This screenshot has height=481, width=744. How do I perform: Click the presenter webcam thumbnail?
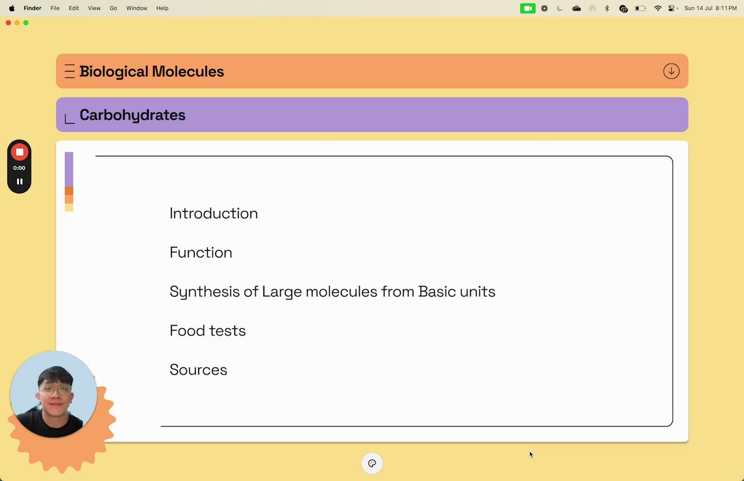coord(53,394)
